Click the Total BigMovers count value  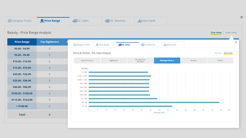tap(50, 114)
